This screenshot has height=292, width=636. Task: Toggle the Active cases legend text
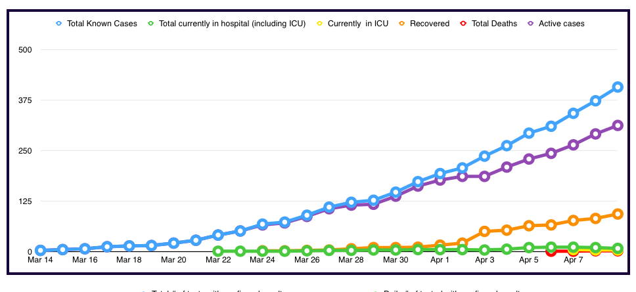point(561,24)
